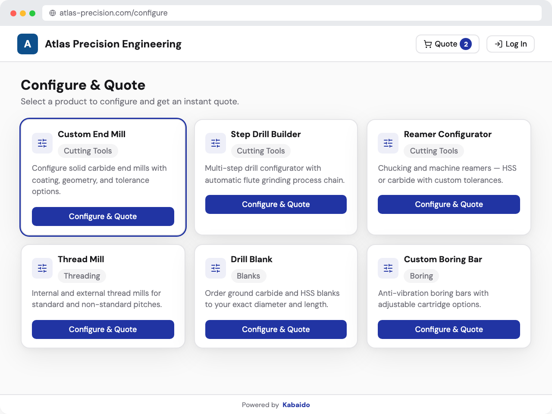
Task: Configure & Quote the Drill Blank
Action: tap(276, 329)
